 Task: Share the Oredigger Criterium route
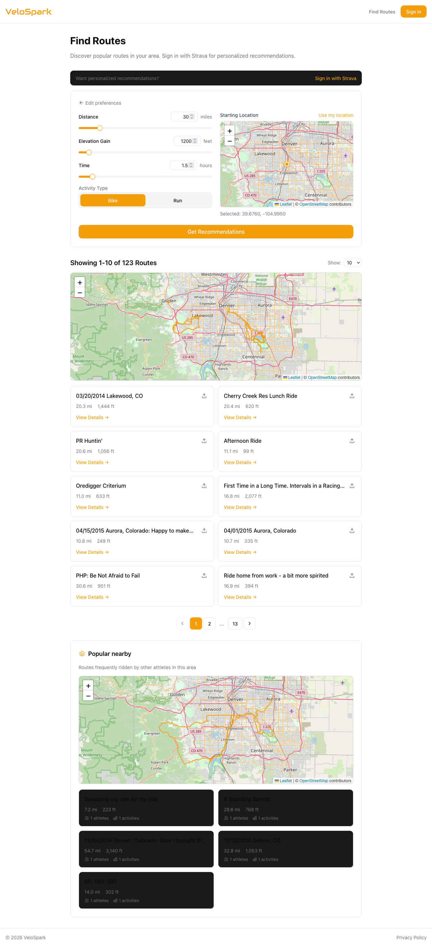point(204,486)
